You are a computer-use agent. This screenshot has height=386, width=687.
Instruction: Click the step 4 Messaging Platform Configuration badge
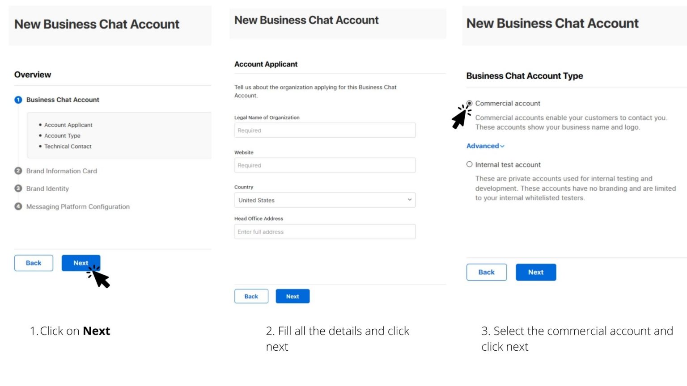(x=18, y=206)
